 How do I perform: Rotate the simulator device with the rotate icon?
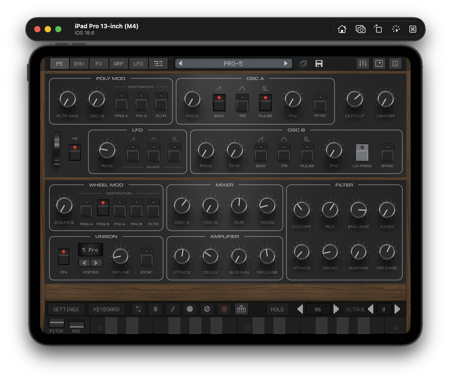(x=378, y=29)
